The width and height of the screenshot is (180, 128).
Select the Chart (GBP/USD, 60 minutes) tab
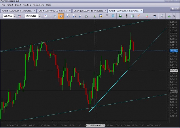click(124, 11)
